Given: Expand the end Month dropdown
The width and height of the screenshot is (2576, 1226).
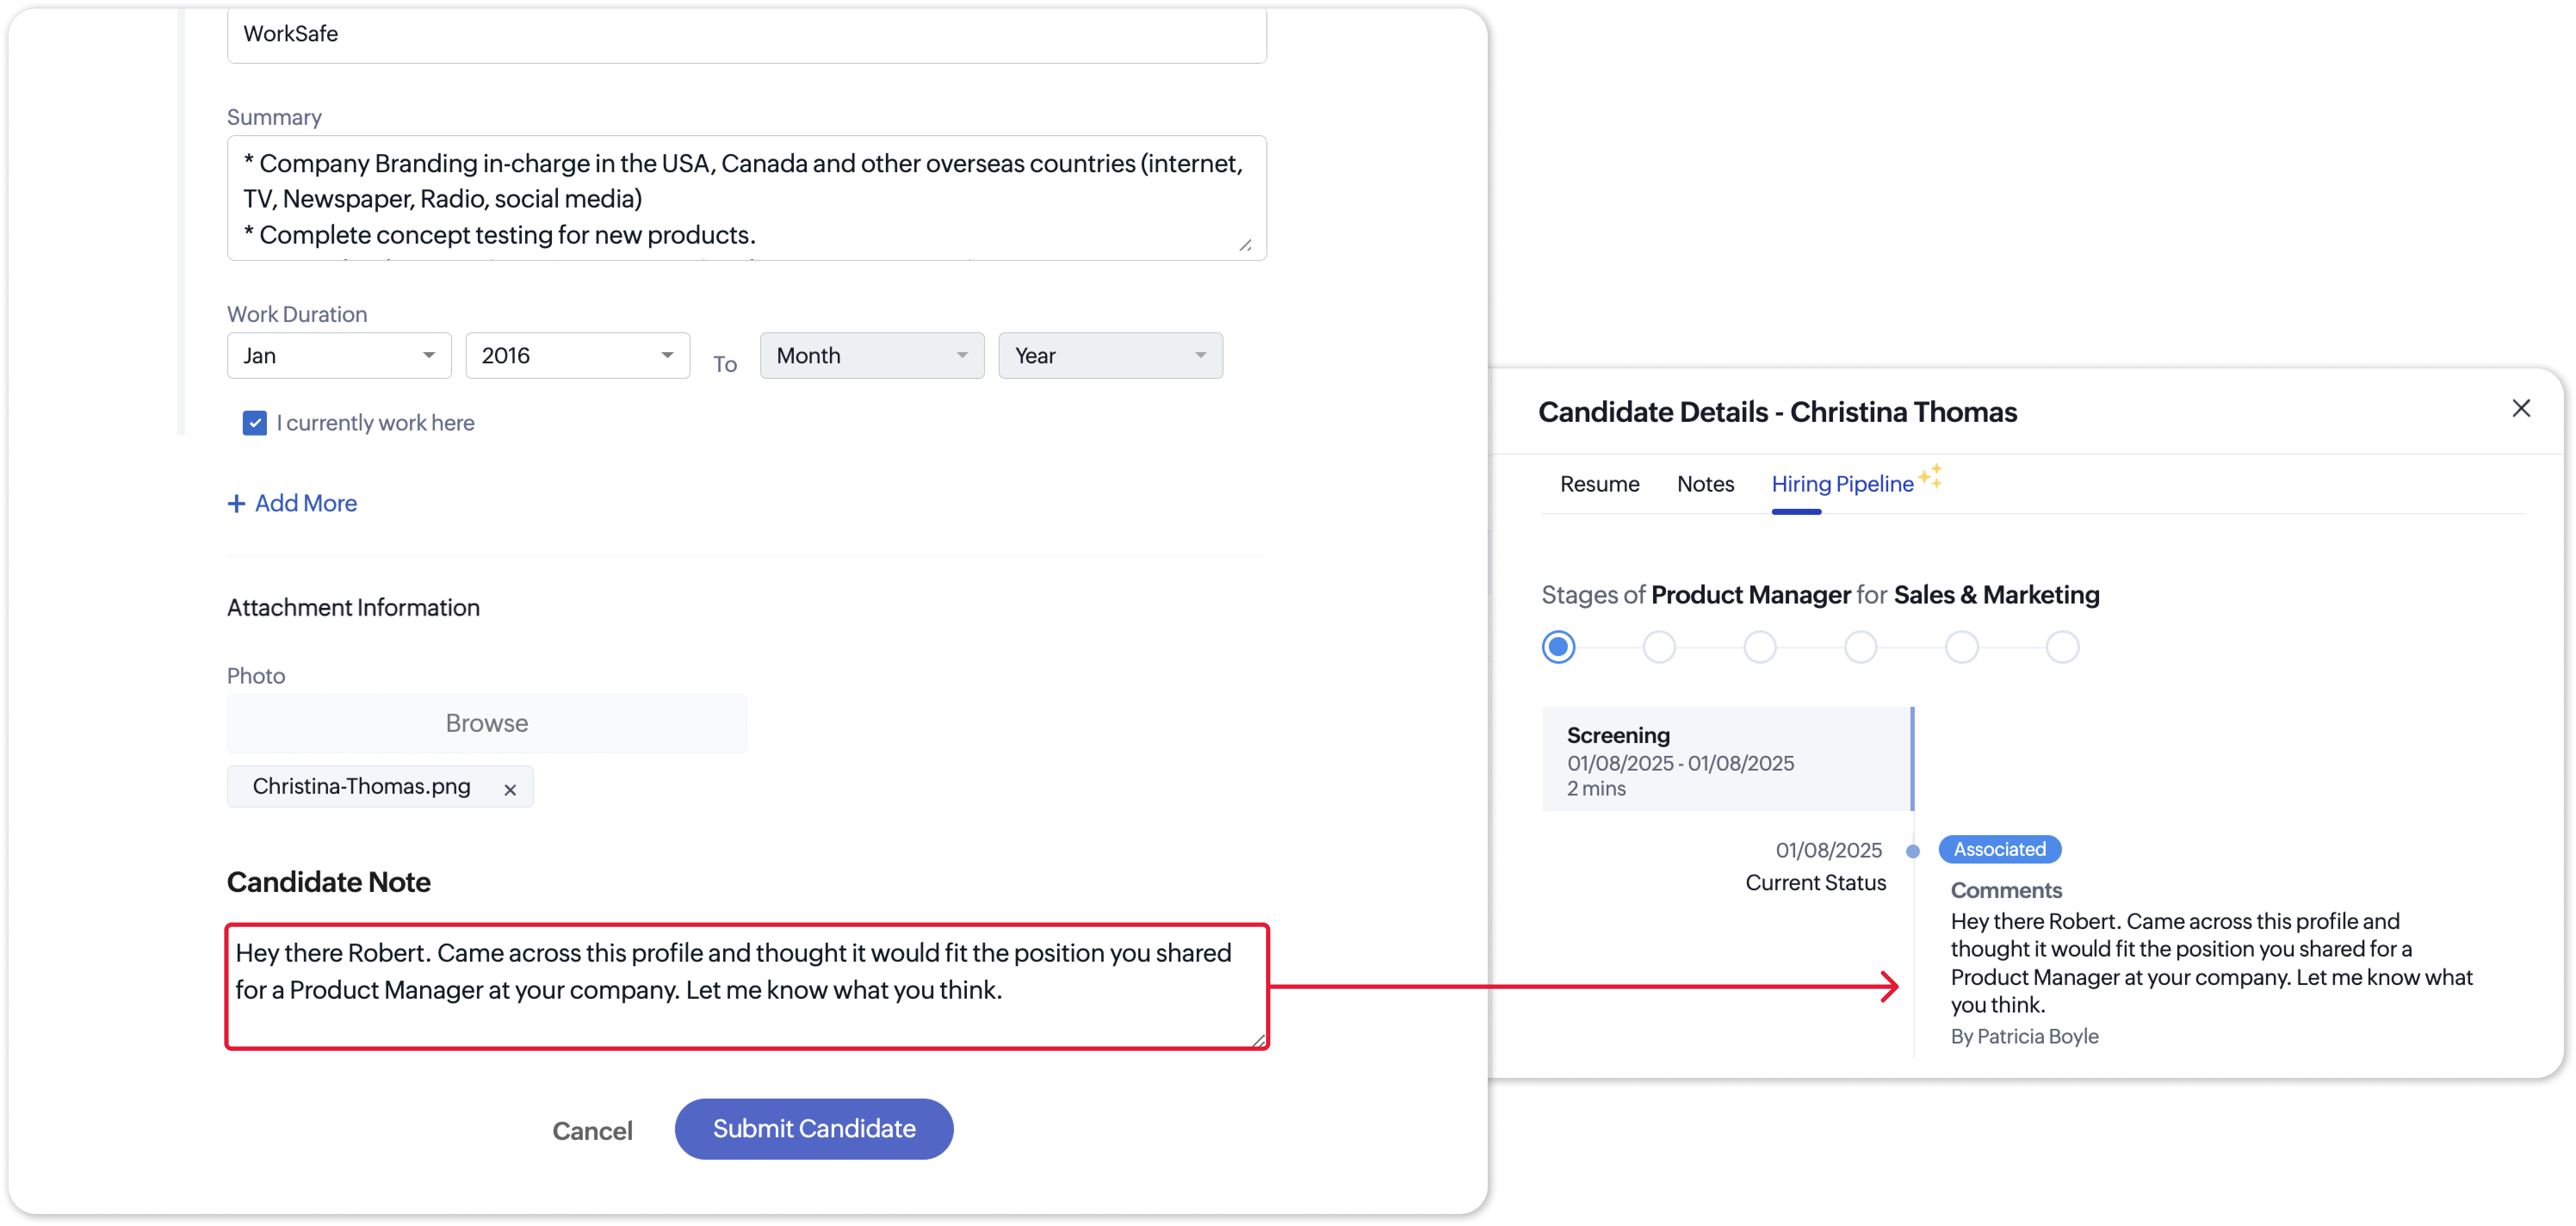Looking at the screenshot, I should tap(871, 356).
